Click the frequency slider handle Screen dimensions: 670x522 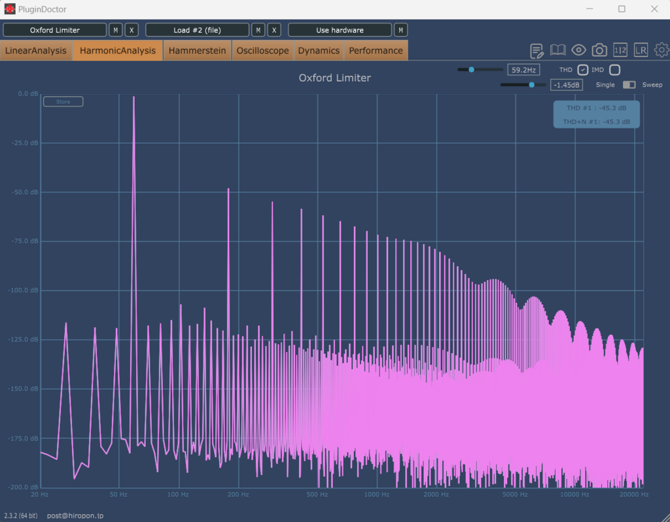point(471,69)
